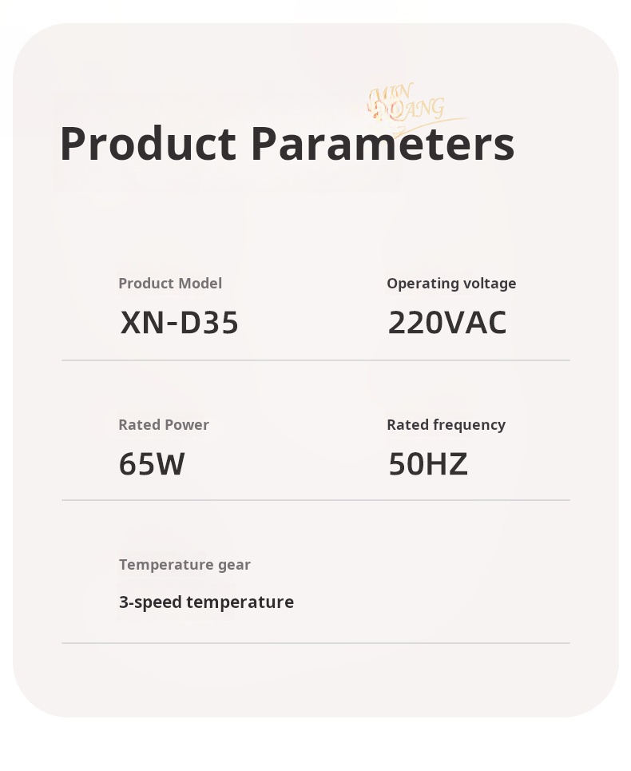Click the word Product in heading

click(x=148, y=144)
